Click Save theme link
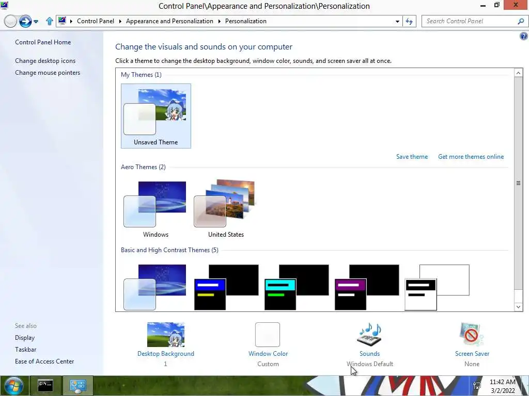The height and width of the screenshot is (396, 529). [x=412, y=157]
